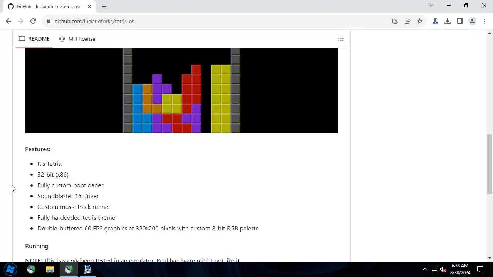Go back to the previous page
This screenshot has height=277, width=493.
(x=8, y=21)
